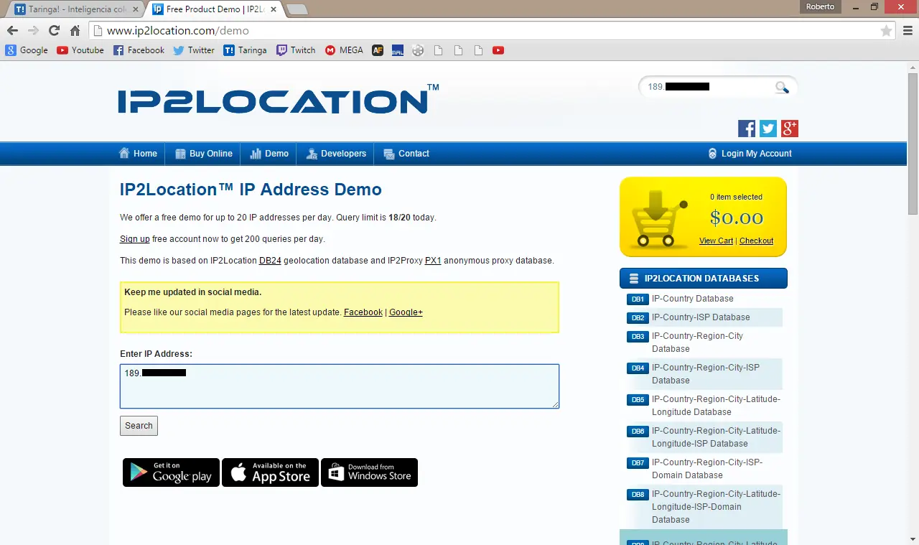919x545 pixels.
Task: Open the Developers menu item
Action: coord(336,154)
